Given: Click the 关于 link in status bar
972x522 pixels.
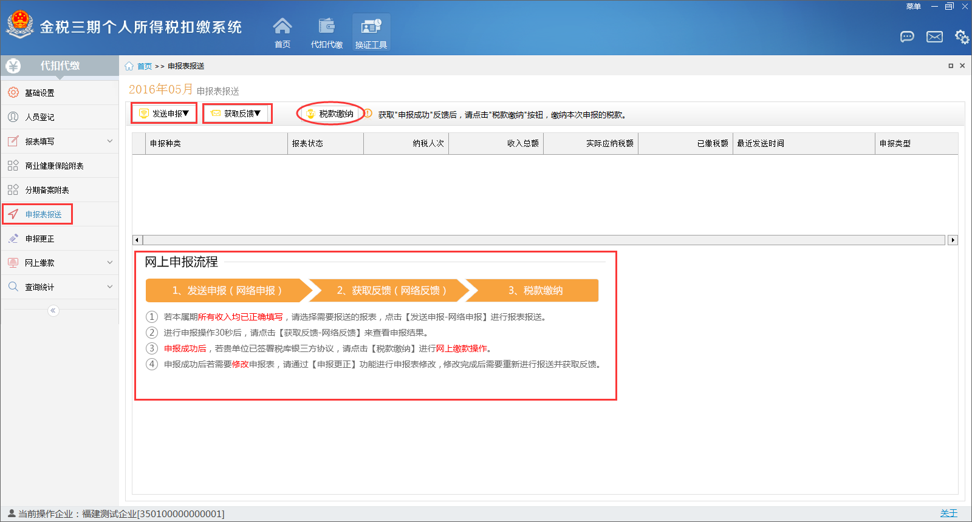Looking at the screenshot, I should 948,514.
